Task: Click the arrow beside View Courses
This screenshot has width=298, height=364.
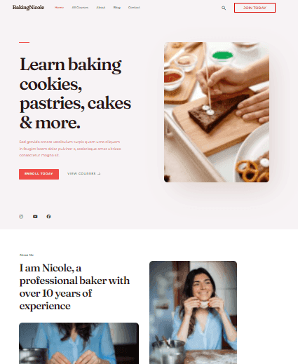Action: coord(99,174)
